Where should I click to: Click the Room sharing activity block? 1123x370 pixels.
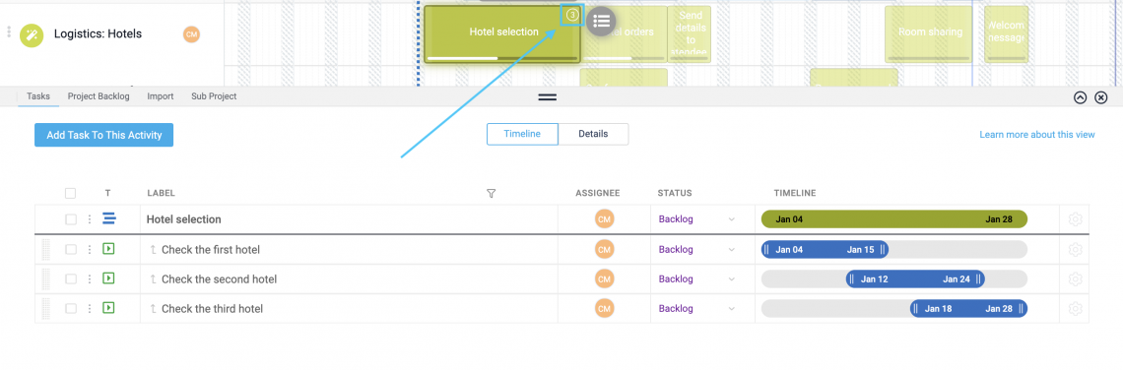(x=930, y=33)
